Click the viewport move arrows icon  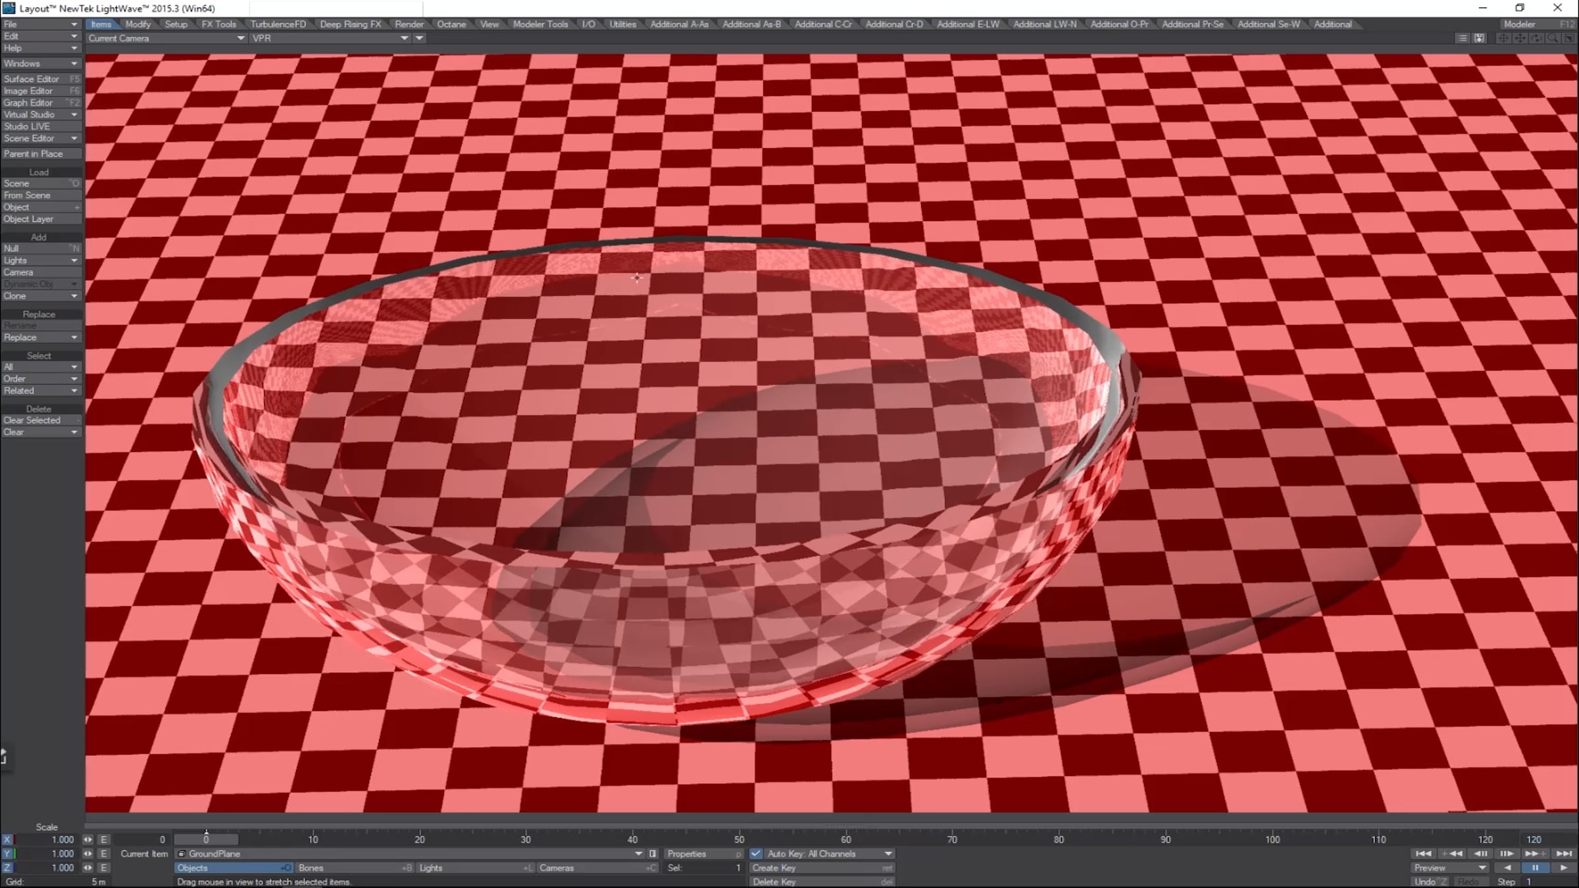[1520, 38]
